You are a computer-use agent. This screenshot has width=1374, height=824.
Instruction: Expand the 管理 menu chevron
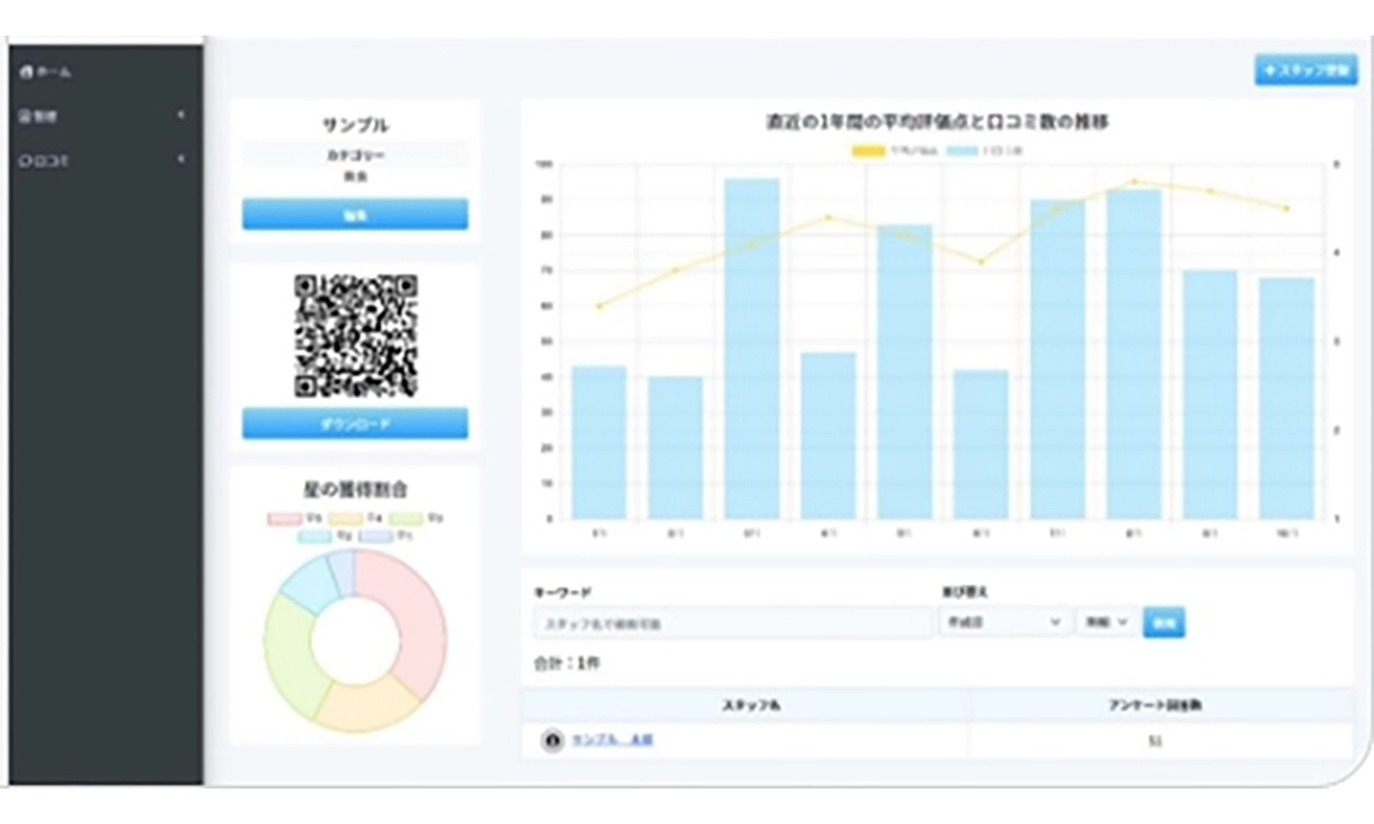[x=181, y=115]
